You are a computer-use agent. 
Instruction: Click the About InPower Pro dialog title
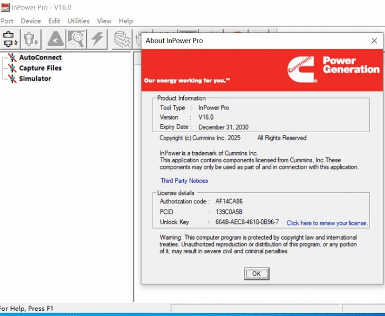[174, 41]
